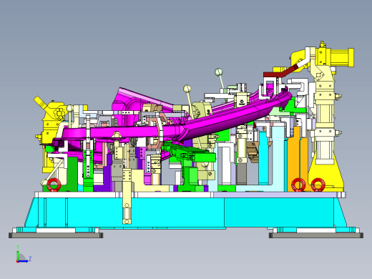Screen dimensions: 372x279
Task: Click the Z axis label on the triad
Action: click(x=30, y=258)
